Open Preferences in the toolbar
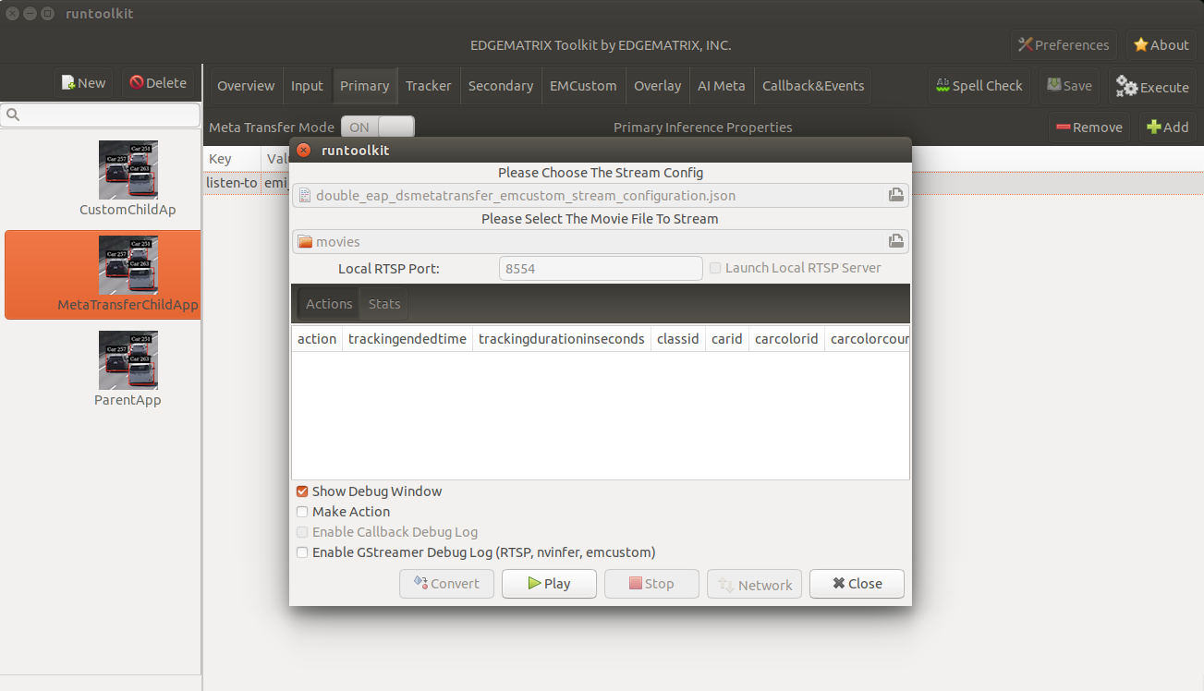1204x691 pixels. click(1064, 45)
